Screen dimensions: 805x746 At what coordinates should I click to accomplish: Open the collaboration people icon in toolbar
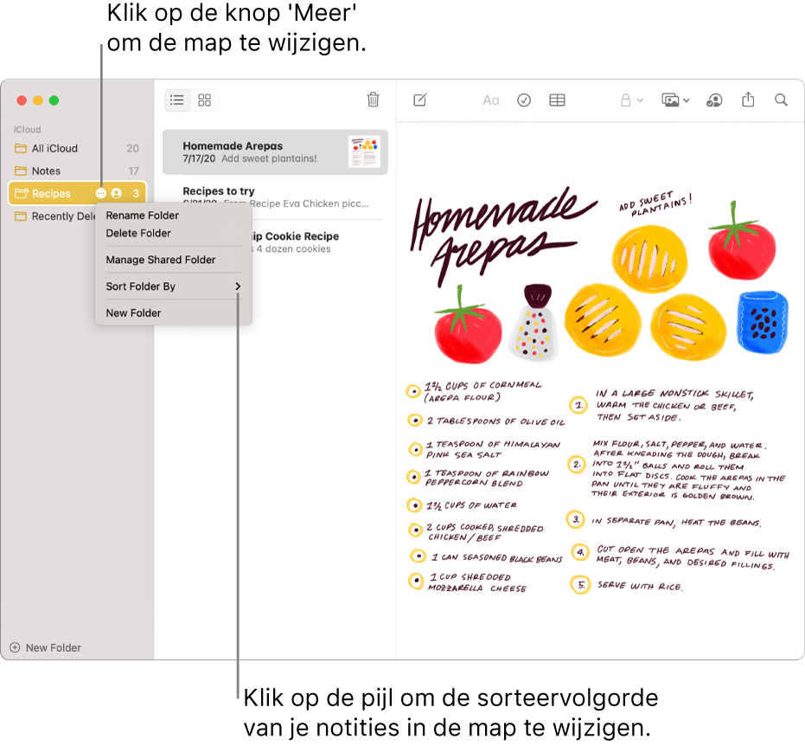tap(714, 100)
